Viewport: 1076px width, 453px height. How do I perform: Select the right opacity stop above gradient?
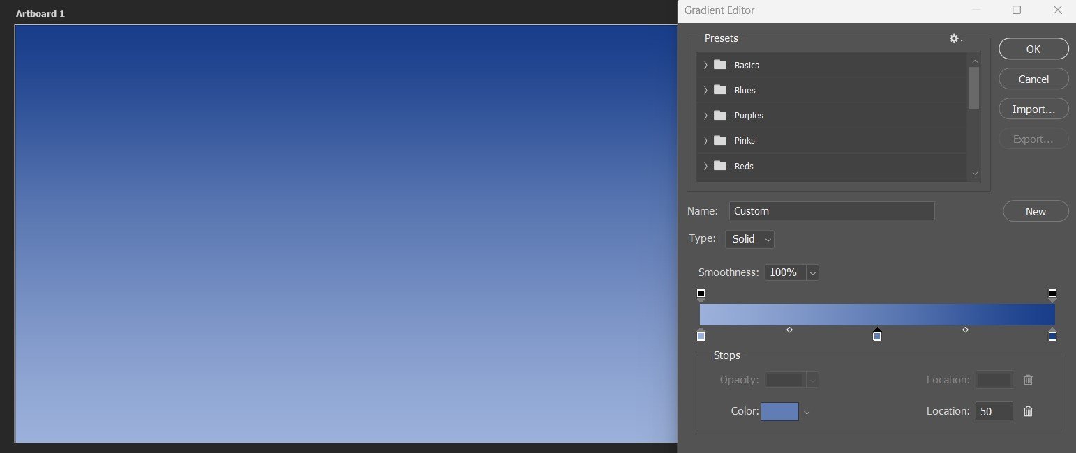[x=1052, y=294]
